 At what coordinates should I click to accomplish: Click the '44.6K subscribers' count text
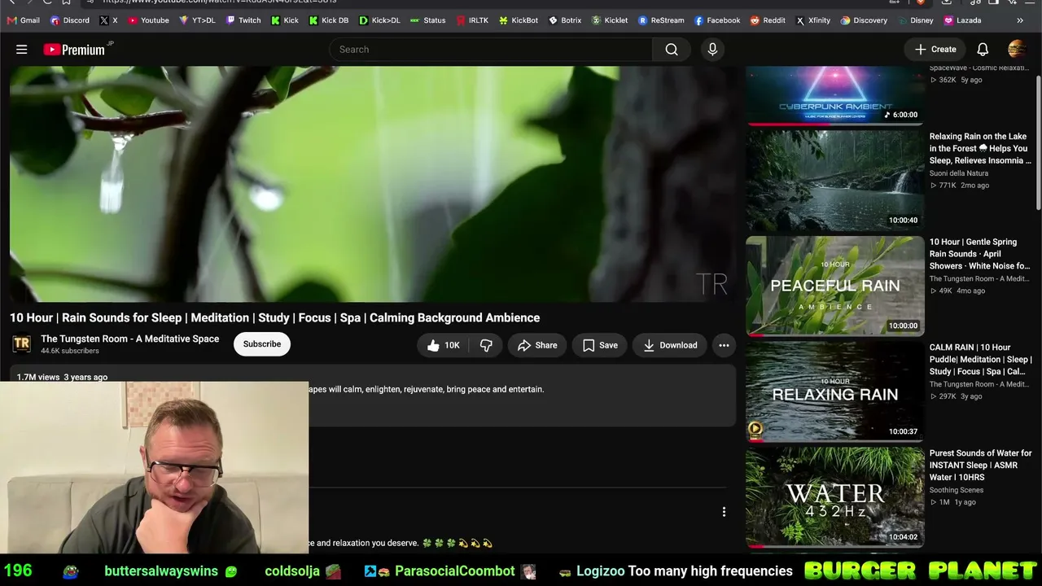click(70, 351)
